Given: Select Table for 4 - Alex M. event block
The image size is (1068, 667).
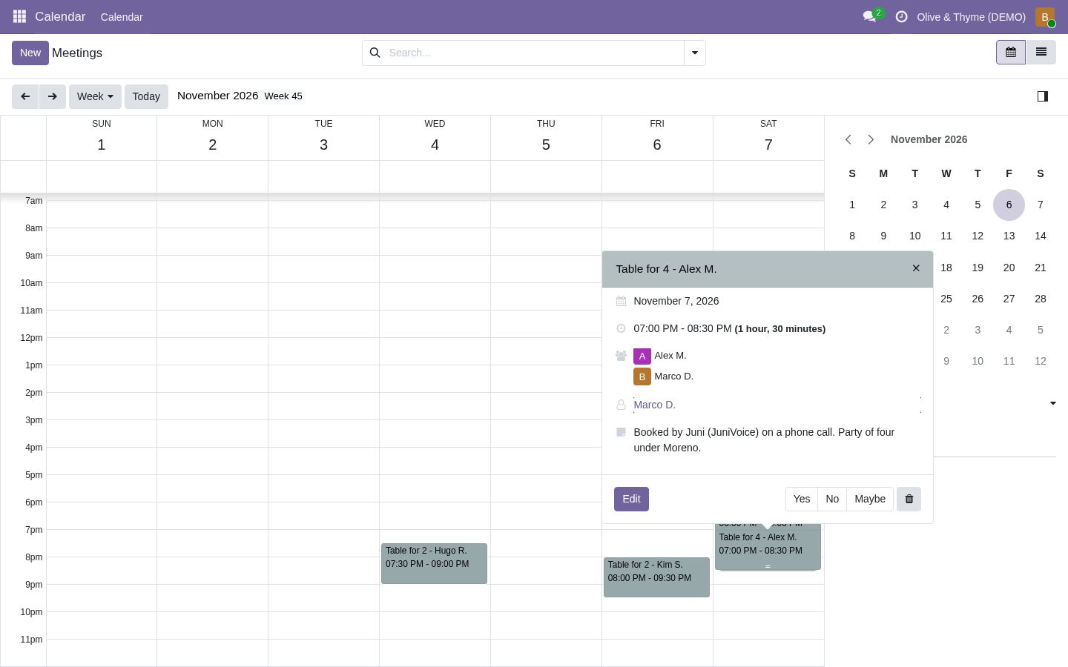Looking at the screenshot, I should pyautogui.click(x=768, y=548).
